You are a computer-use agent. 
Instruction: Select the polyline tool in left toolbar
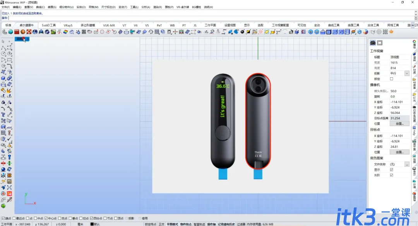click(x=3, y=48)
